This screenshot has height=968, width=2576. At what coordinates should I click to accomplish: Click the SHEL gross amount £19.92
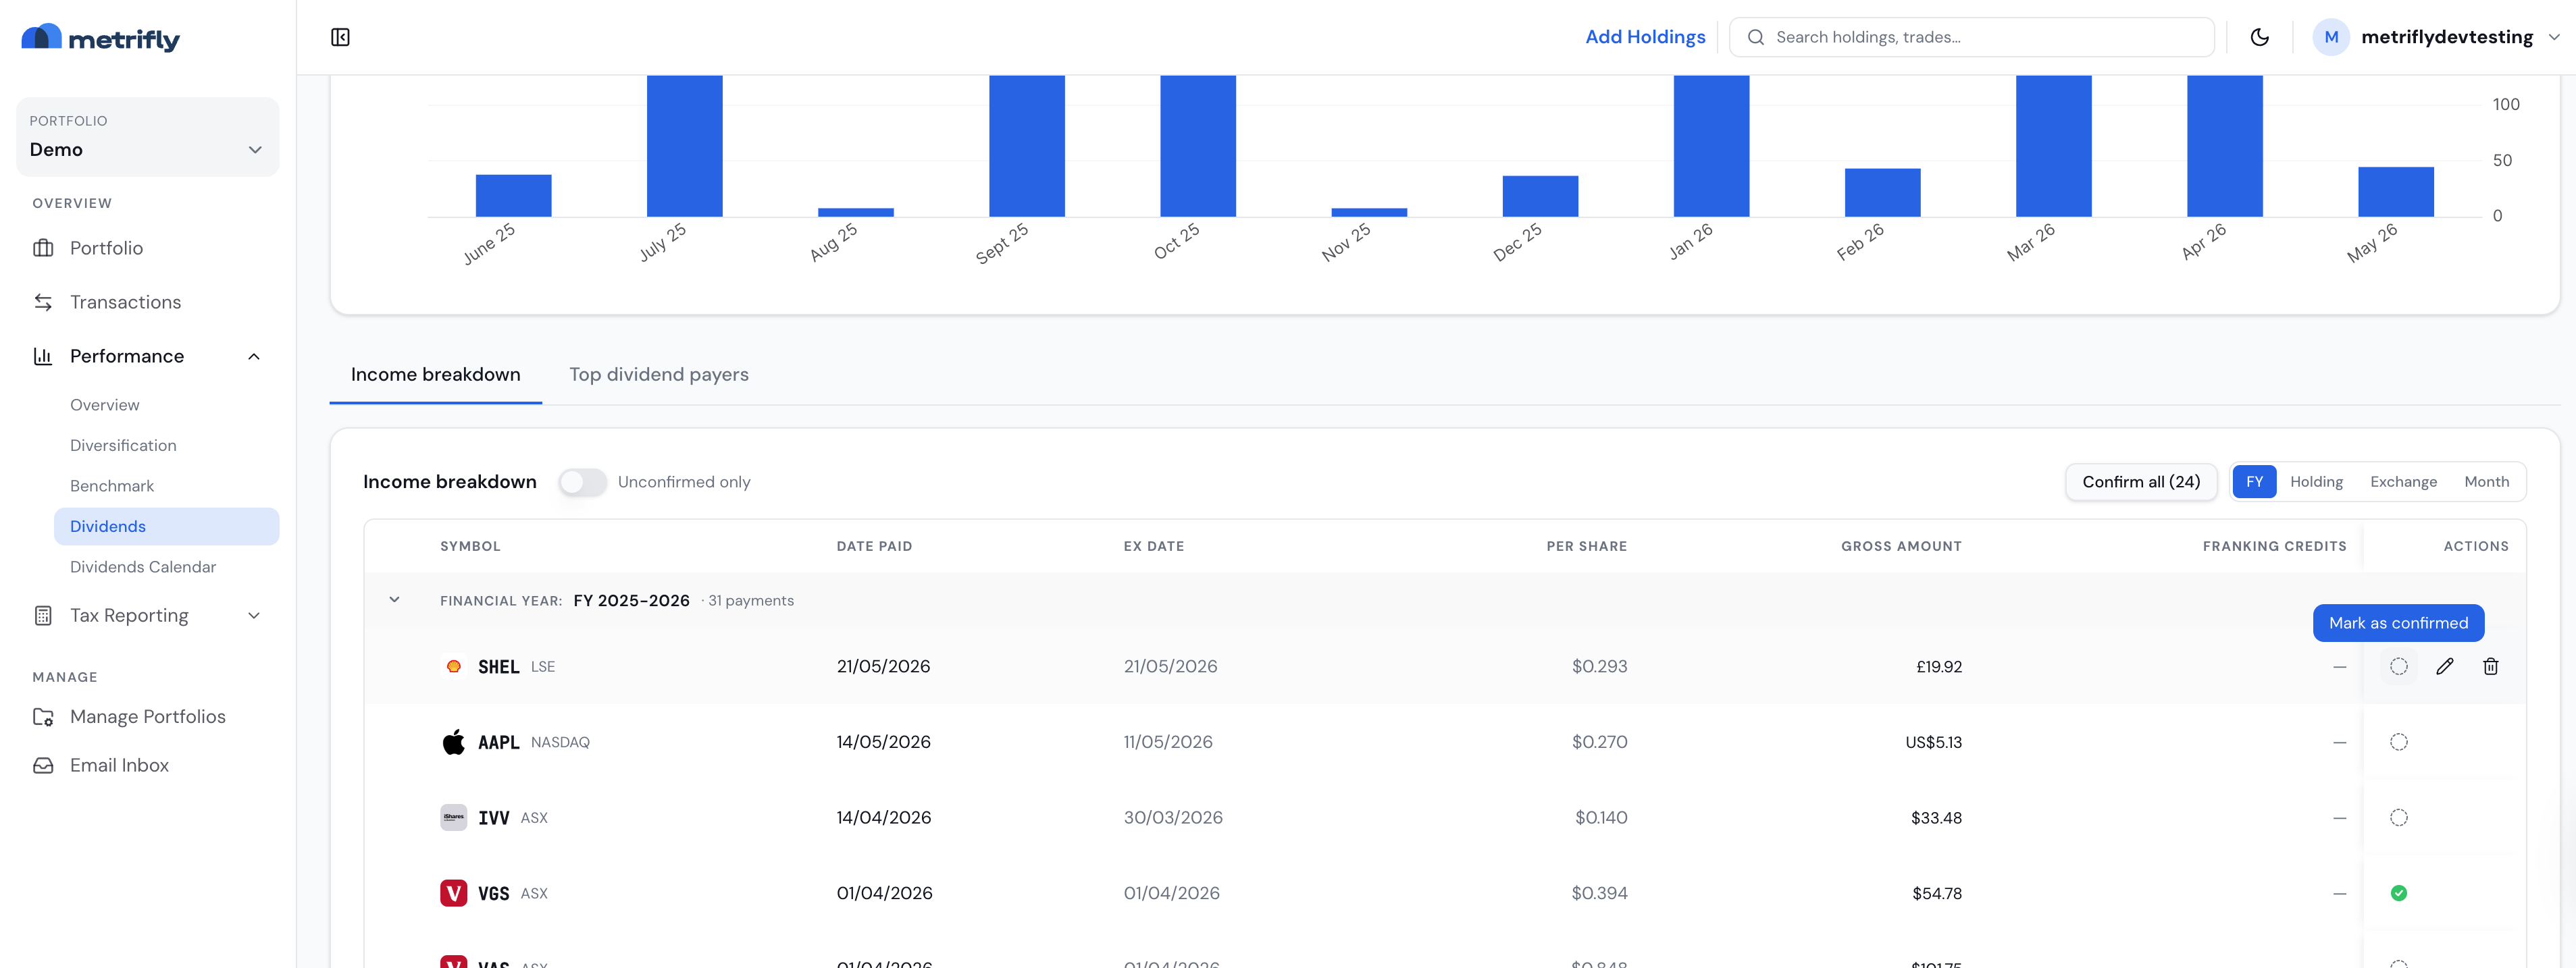[1938, 666]
